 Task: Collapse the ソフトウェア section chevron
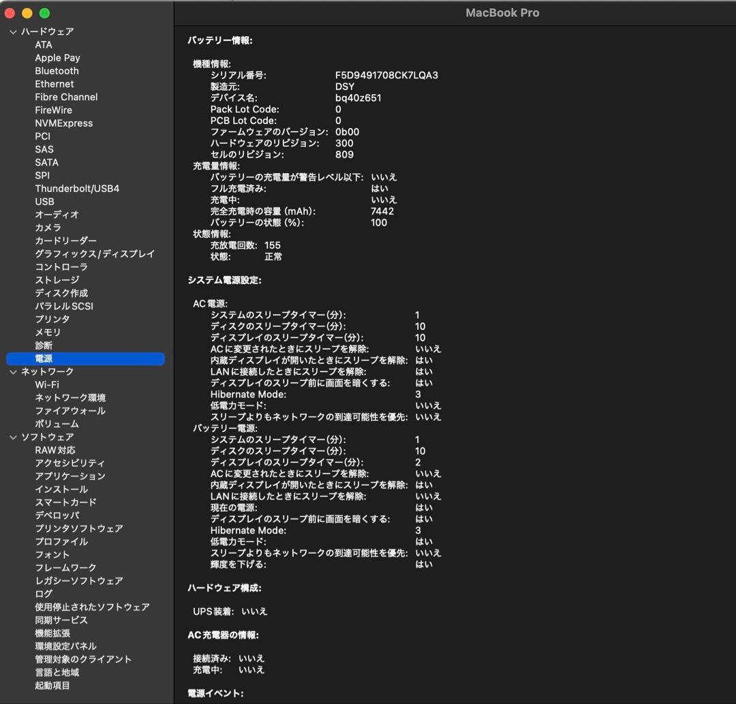pos(13,438)
